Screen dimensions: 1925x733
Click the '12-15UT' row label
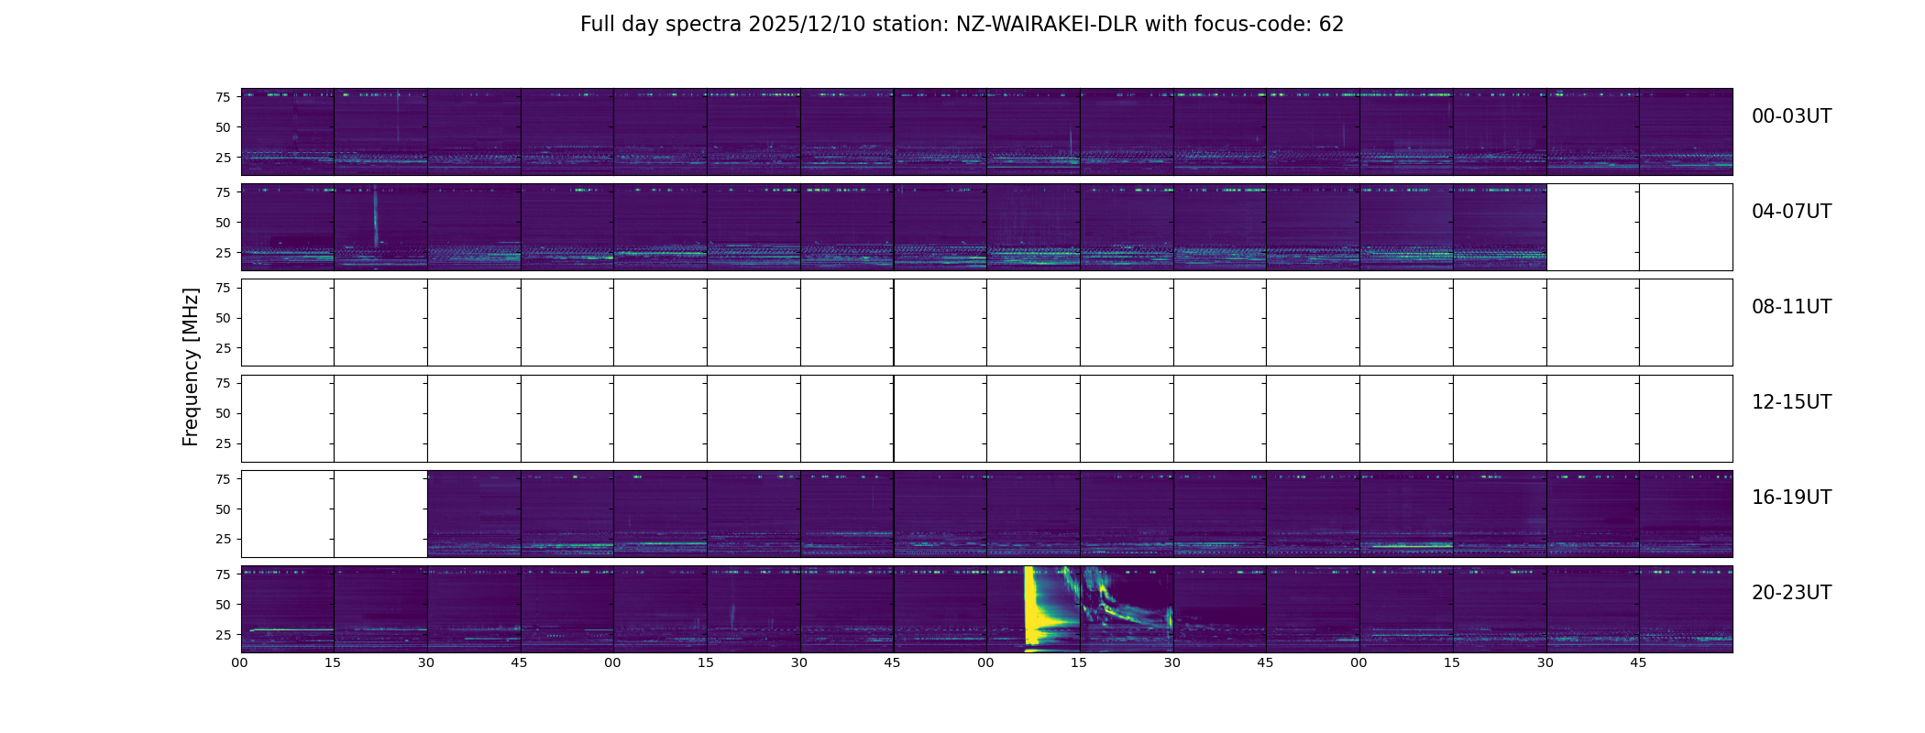[x=1791, y=402]
